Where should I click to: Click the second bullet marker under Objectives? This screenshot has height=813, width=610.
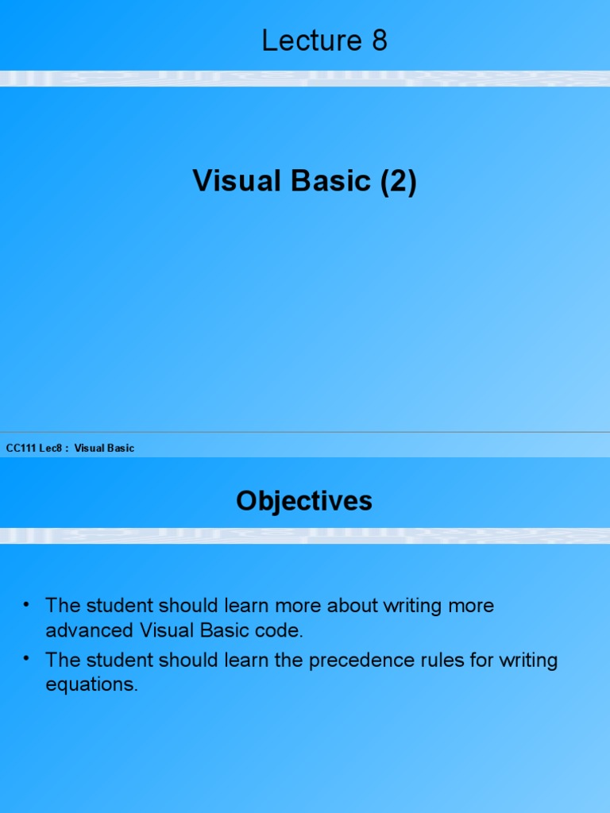28,659
